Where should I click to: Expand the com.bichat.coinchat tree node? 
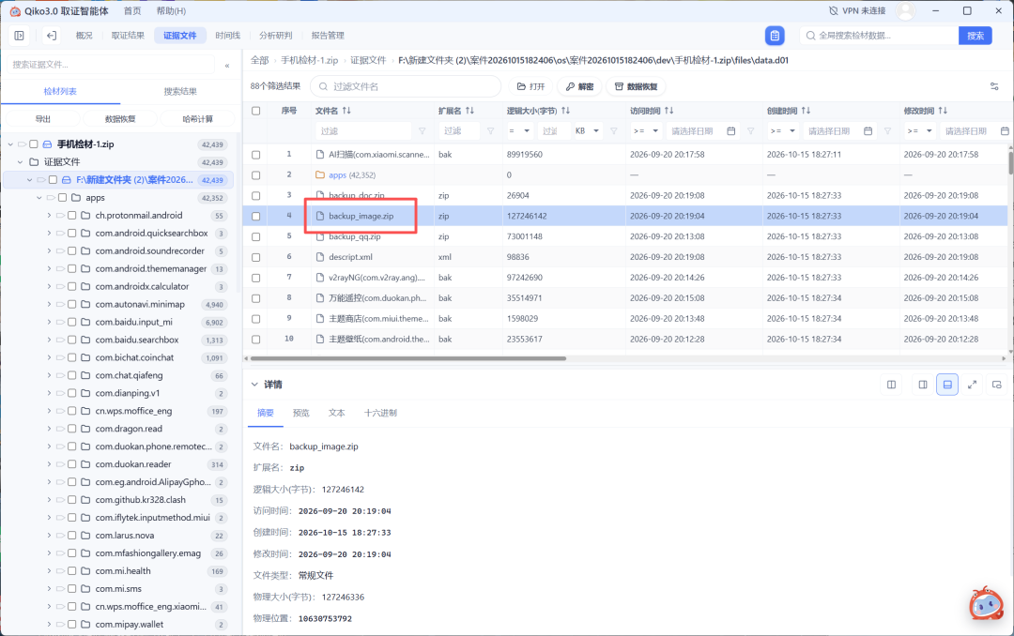49,357
